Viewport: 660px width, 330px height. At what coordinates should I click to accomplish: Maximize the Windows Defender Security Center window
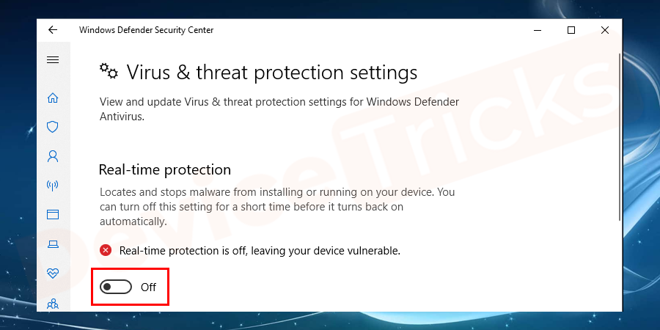(571, 30)
